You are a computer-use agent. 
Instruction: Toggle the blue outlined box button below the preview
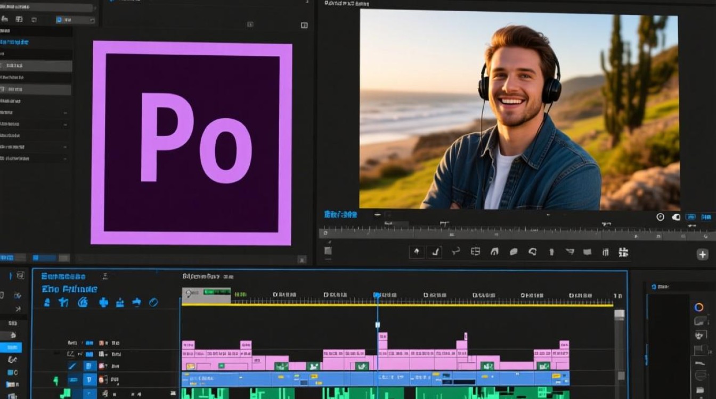(x=690, y=217)
